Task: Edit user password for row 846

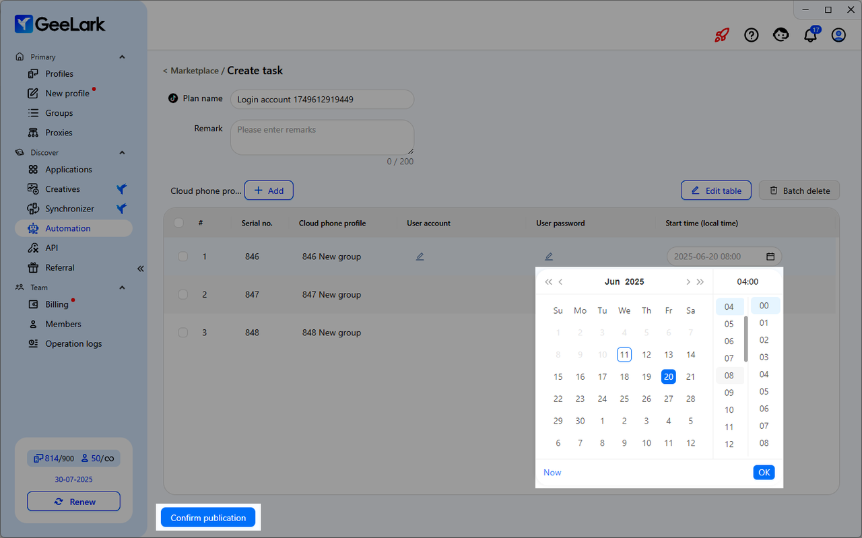Action: pyautogui.click(x=549, y=257)
